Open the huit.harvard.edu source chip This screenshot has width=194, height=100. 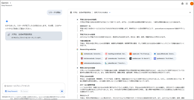(x=92, y=59)
